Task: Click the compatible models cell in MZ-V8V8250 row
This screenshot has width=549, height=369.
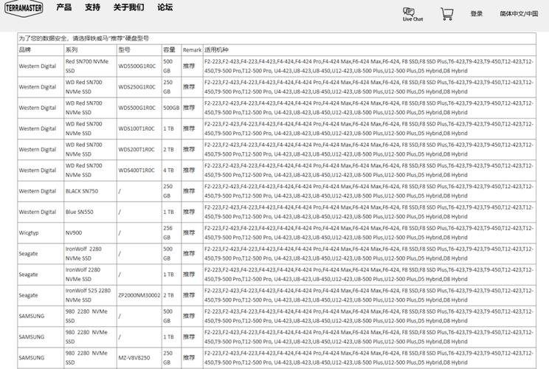Action: 369,358
